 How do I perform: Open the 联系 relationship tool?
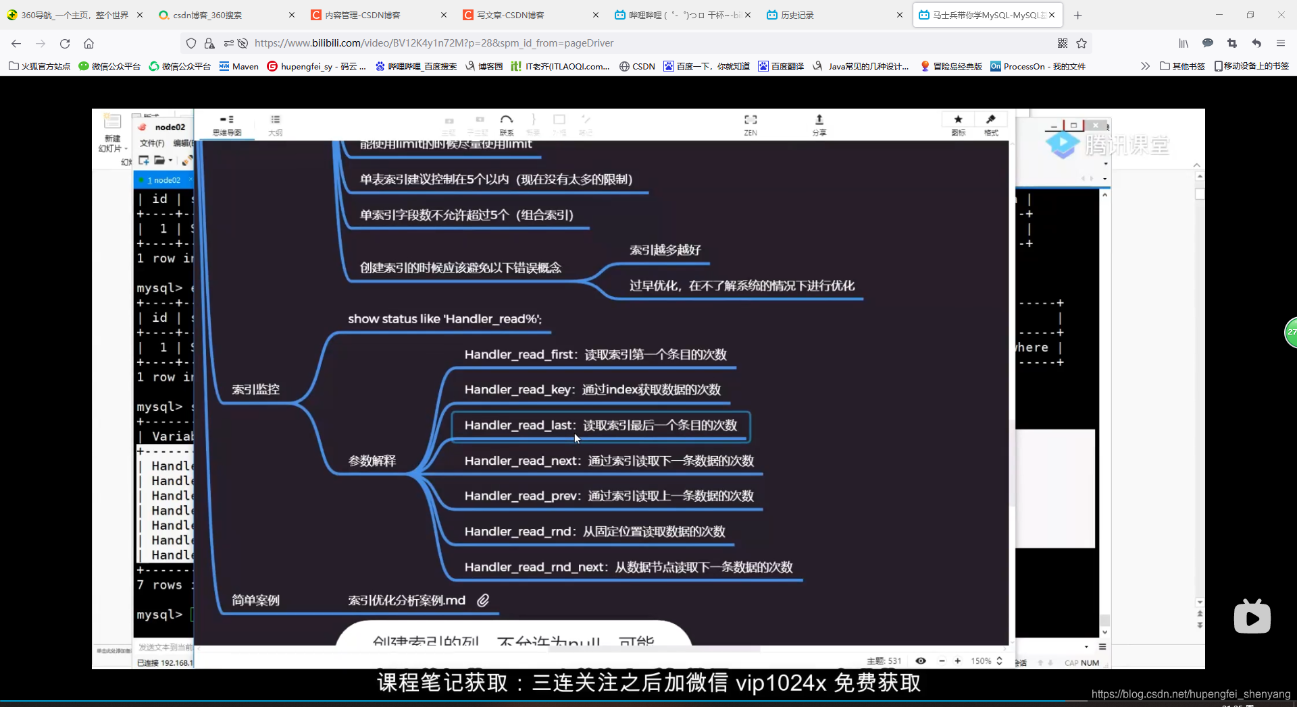(x=507, y=123)
